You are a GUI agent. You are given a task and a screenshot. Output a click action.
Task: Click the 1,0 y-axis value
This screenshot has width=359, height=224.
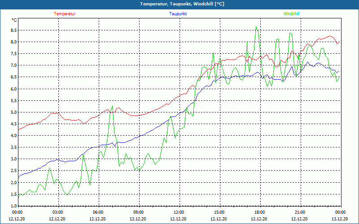tap(14, 206)
